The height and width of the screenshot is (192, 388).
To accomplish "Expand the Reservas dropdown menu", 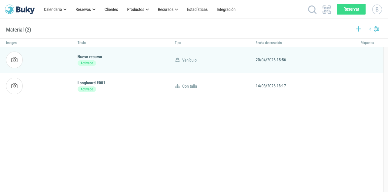I will (x=85, y=10).
